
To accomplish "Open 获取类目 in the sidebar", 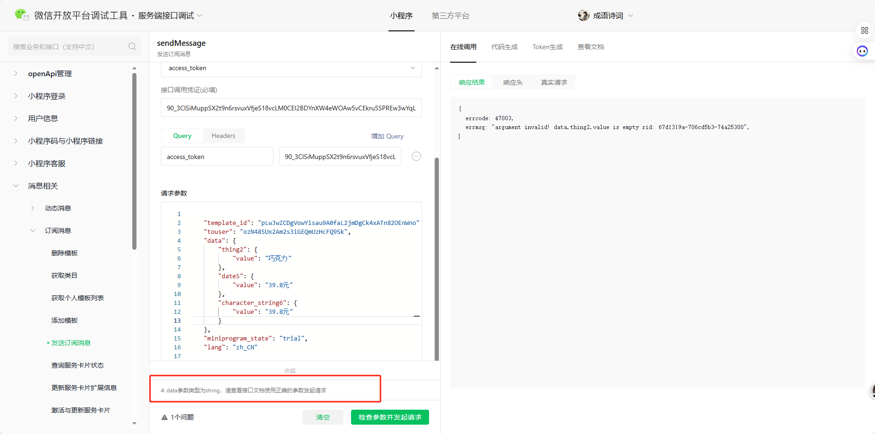I will 65,275.
